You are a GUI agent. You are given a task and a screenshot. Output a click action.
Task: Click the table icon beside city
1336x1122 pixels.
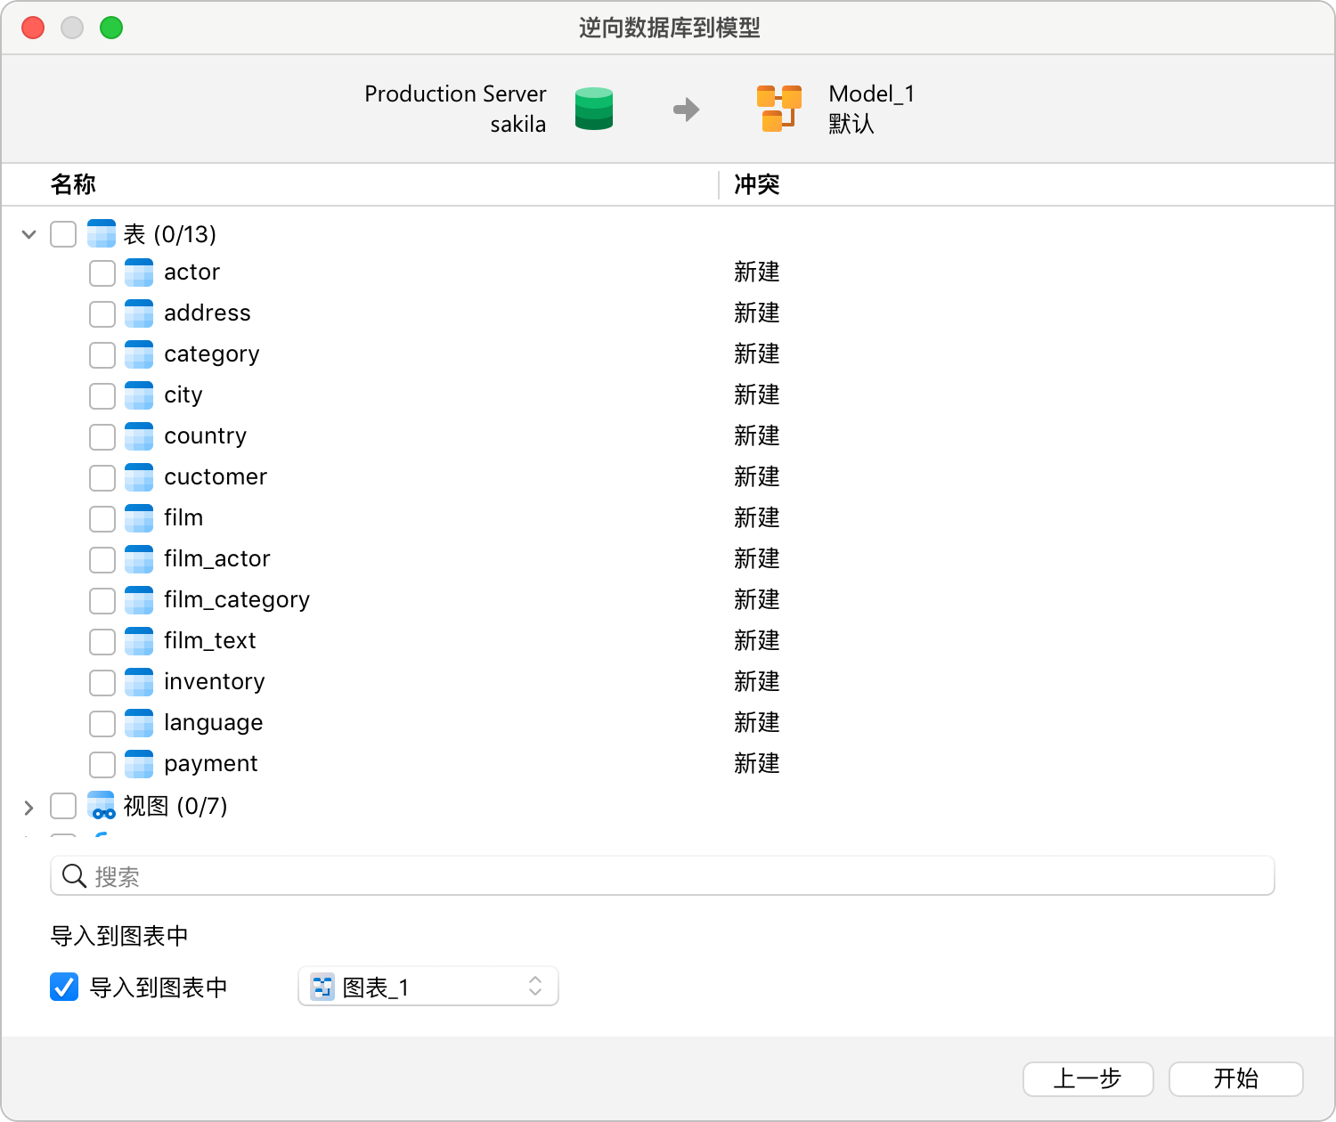pyautogui.click(x=139, y=395)
